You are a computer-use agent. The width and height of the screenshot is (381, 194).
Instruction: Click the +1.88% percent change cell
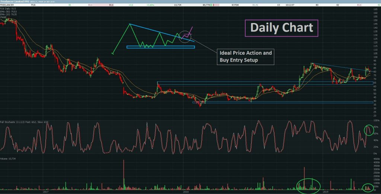click(x=150, y=5)
